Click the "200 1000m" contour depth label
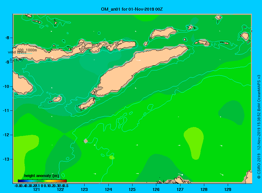262x193 pixels. 27,50
